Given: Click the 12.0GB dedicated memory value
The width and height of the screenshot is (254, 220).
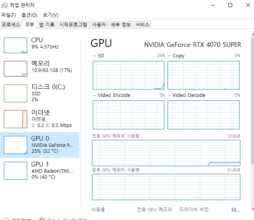Looking at the screenshot, I should point(234,136).
